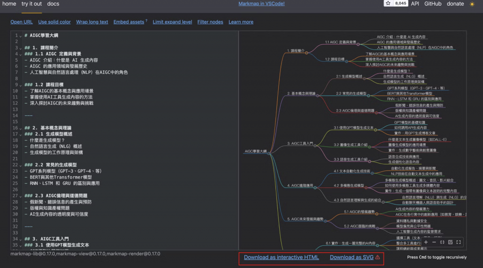The width and height of the screenshot is (483, 268).
Task: Switch to the docs tab
Action: [53, 4]
